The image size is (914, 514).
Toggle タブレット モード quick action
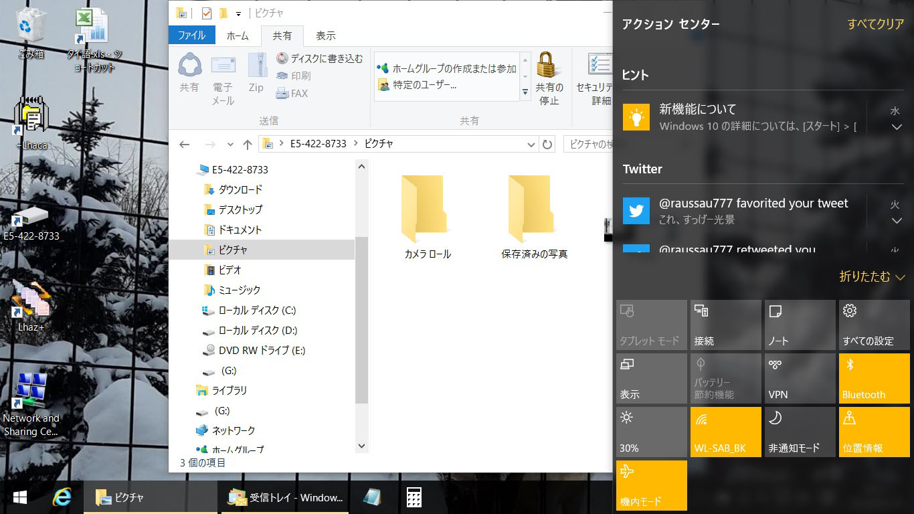click(x=652, y=325)
